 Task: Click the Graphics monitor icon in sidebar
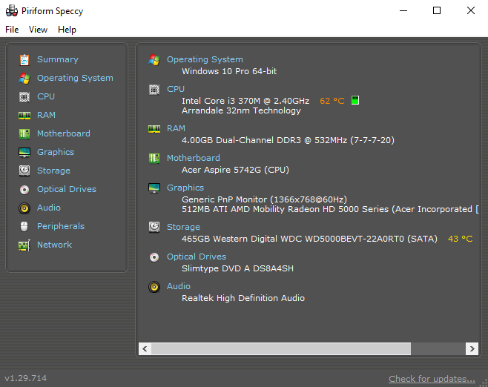(x=24, y=153)
